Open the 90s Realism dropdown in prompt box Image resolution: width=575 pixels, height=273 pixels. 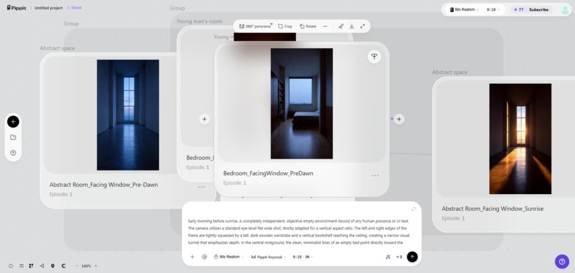pos(229,257)
